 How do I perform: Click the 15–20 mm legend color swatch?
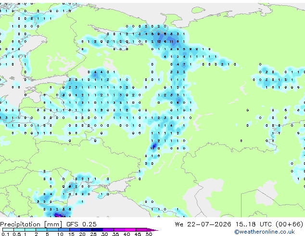point(75,230)
